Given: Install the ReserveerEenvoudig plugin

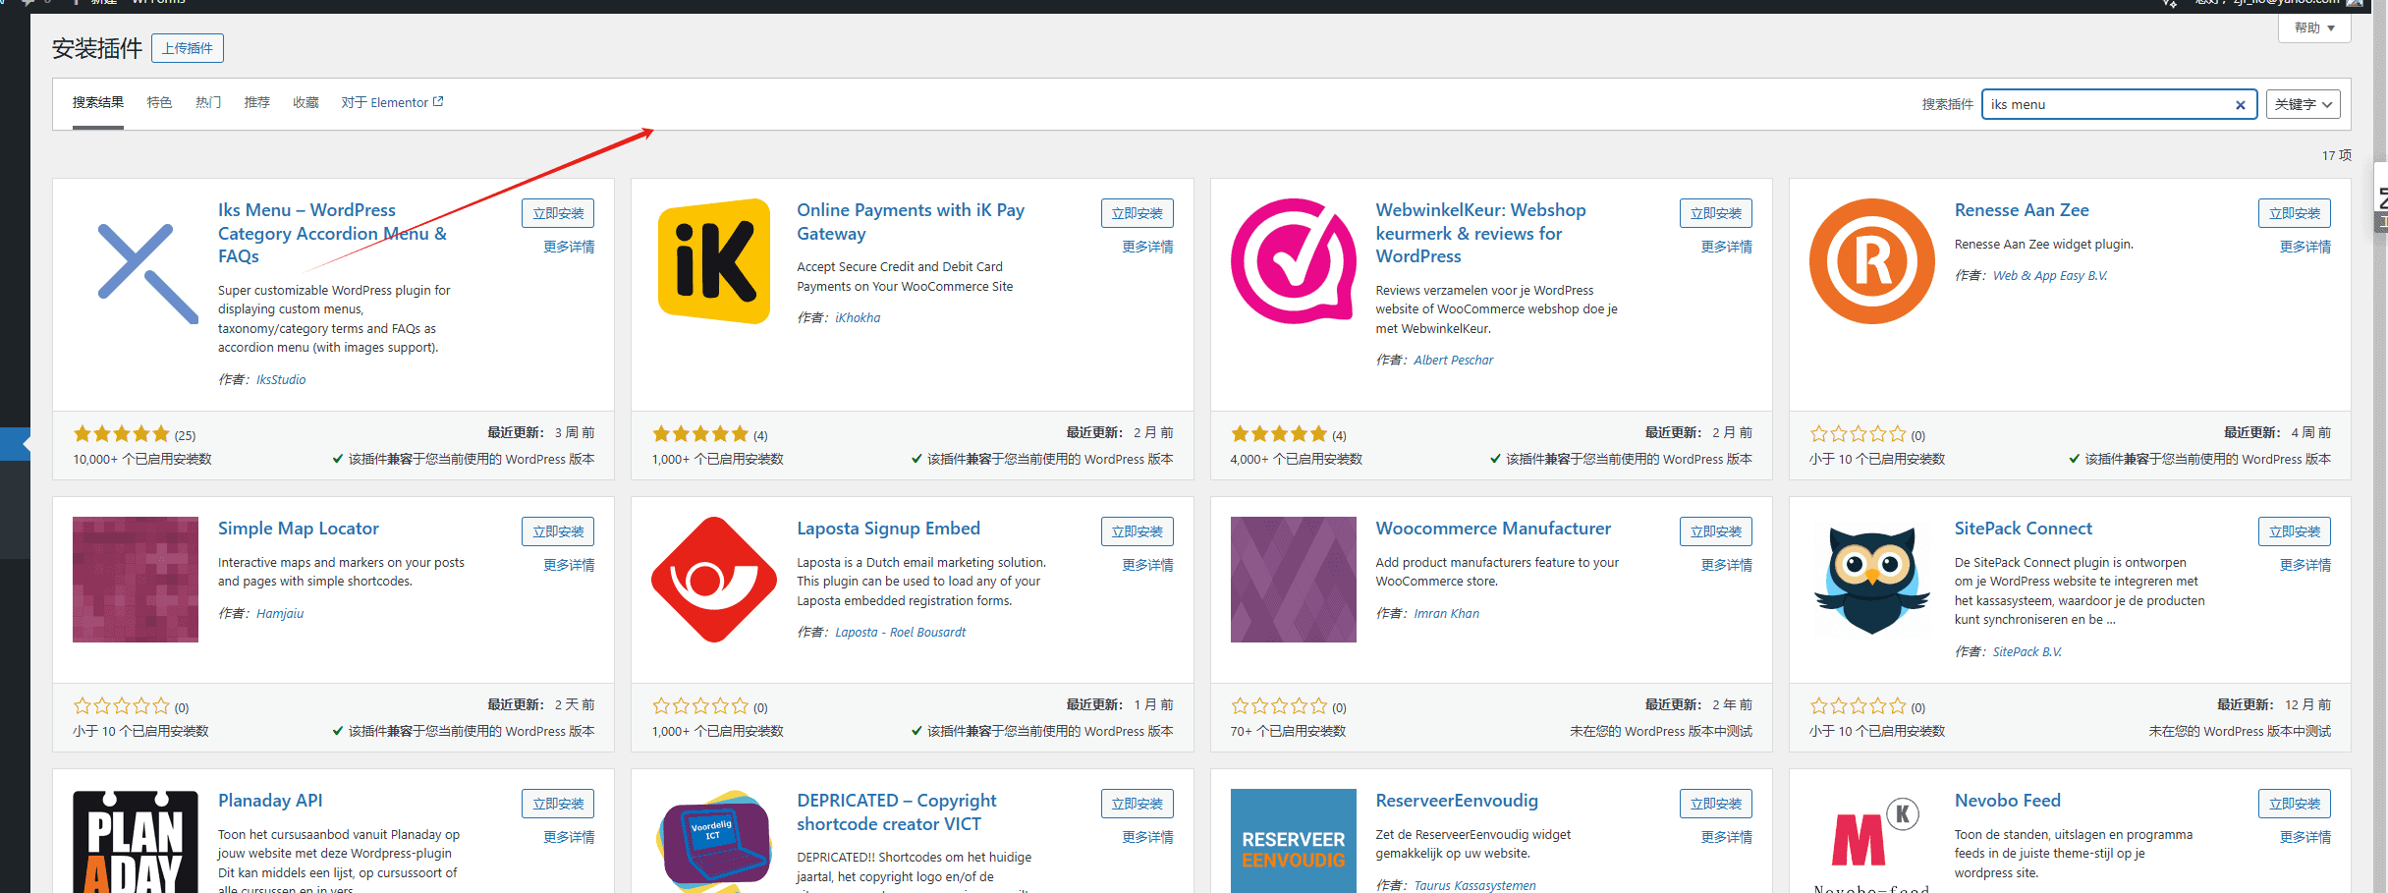Looking at the screenshot, I should (1716, 804).
